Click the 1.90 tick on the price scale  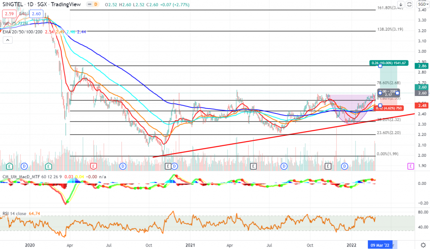(422, 166)
